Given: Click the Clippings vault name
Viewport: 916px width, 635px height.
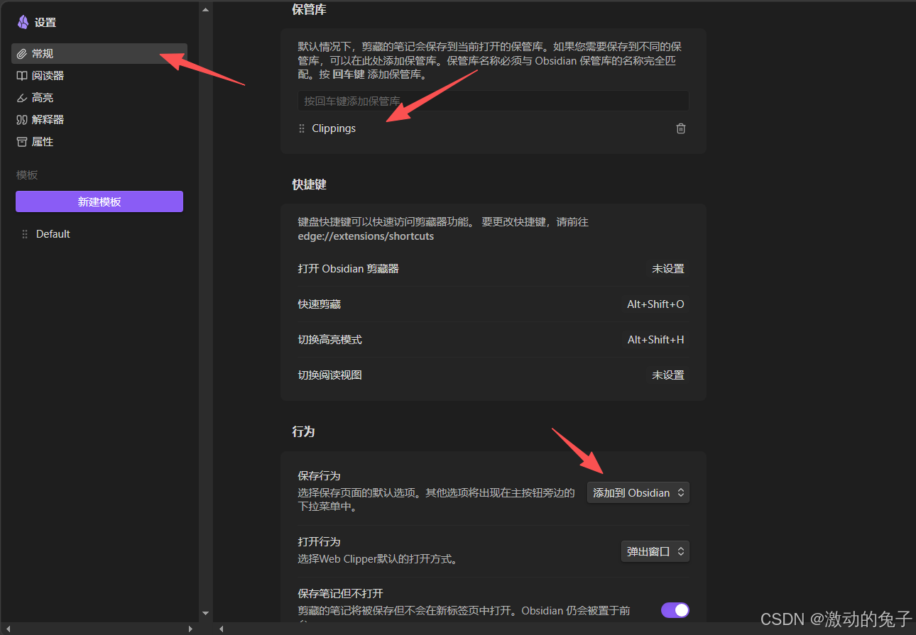Looking at the screenshot, I should (x=334, y=128).
